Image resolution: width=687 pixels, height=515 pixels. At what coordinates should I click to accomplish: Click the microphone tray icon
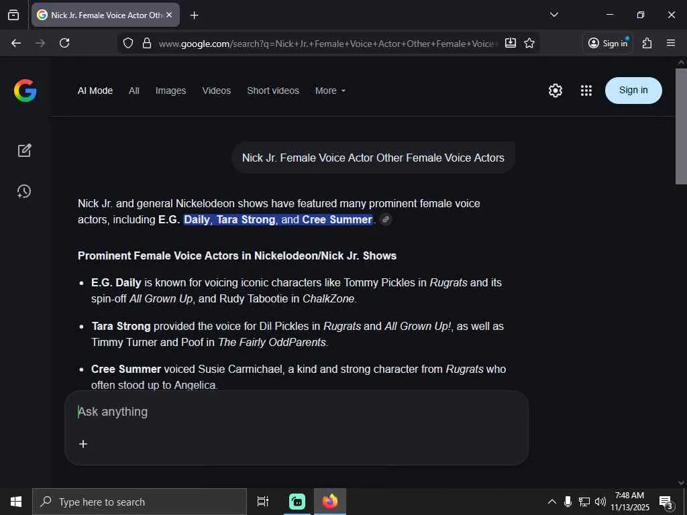point(568,502)
